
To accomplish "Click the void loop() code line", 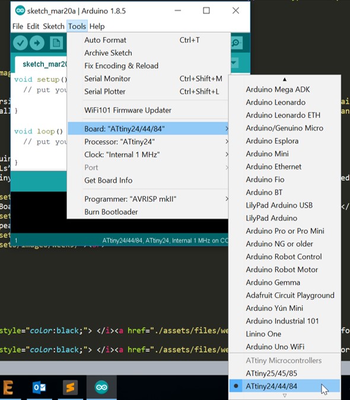I will click(39, 131).
